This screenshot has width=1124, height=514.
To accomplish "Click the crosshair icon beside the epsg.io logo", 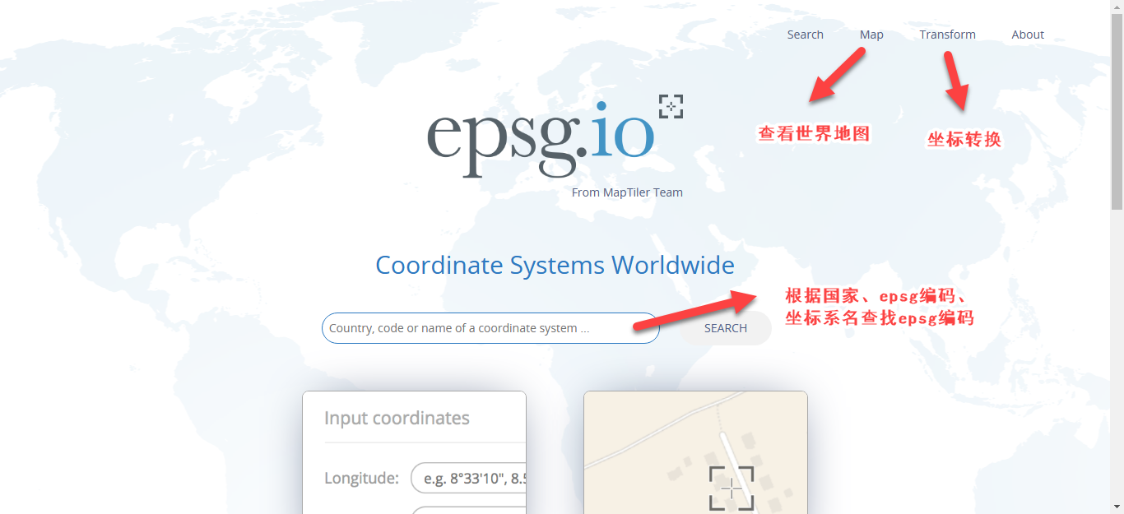I will pos(671,107).
